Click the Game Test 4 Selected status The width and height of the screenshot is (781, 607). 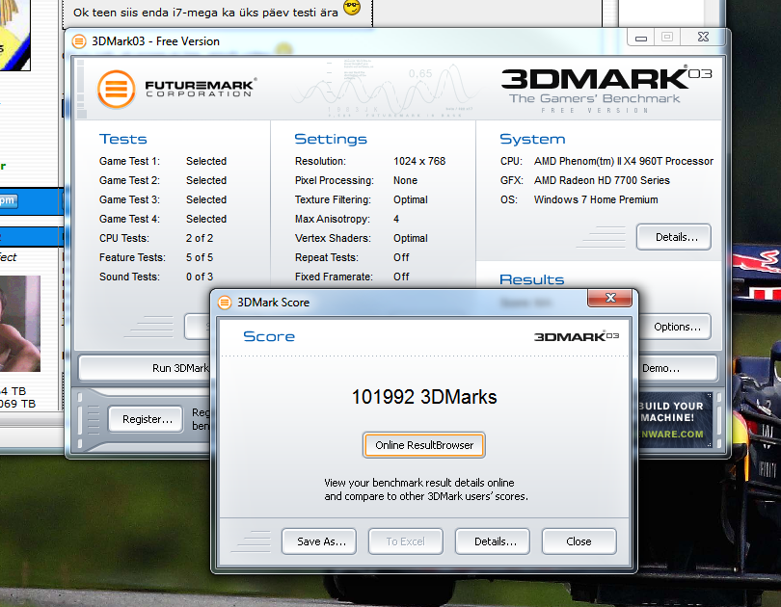[x=206, y=219]
